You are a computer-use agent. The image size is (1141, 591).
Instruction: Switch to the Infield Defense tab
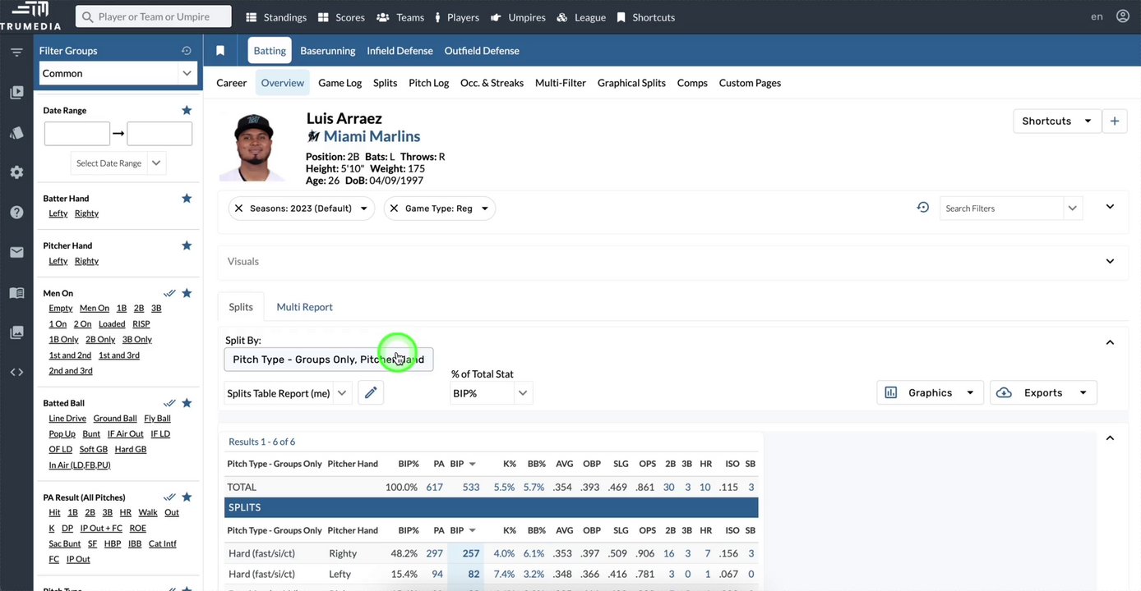pyautogui.click(x=400, y=51)
